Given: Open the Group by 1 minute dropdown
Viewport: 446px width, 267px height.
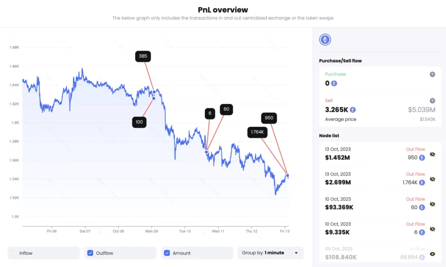Looking at the screenshot, I should (x=270, y=253).
